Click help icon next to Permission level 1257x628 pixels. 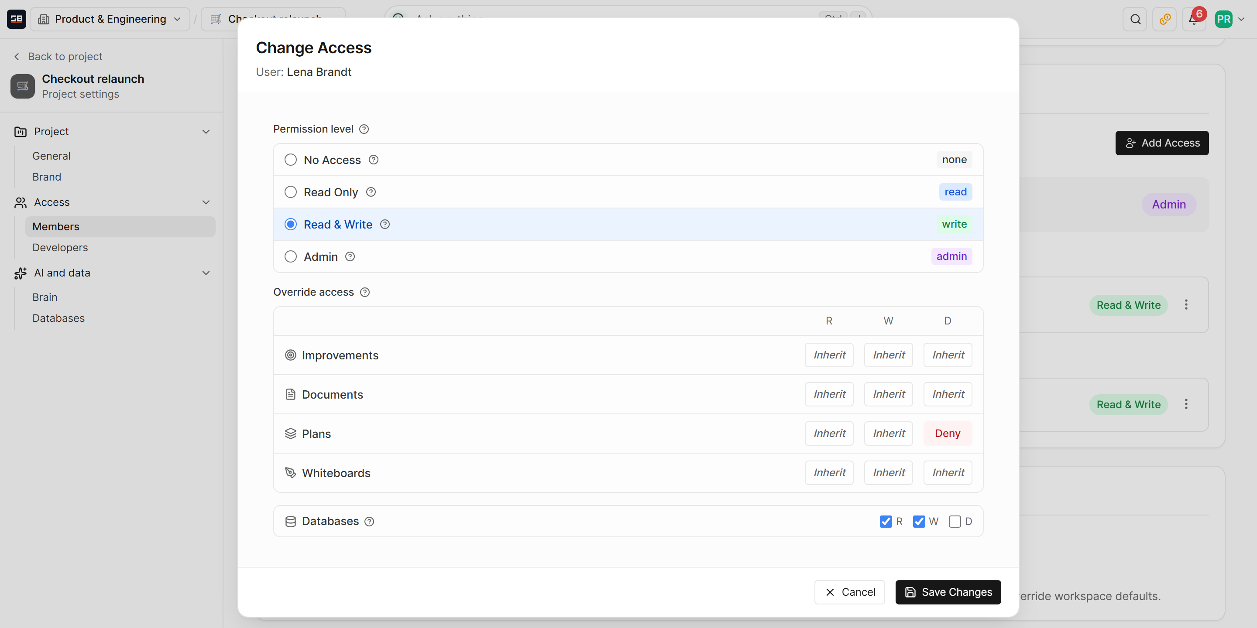pos(364,129)
